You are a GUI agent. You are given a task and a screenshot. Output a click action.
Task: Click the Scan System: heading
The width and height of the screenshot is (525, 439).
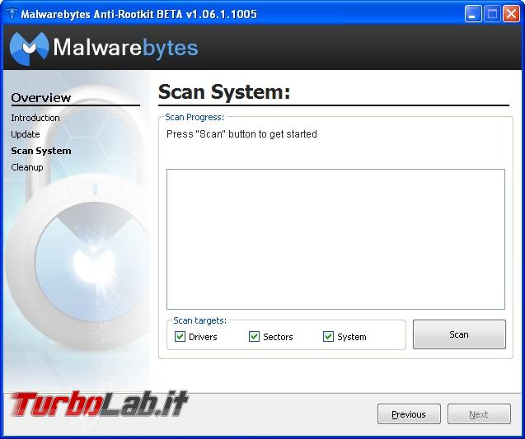pos(224,91)
